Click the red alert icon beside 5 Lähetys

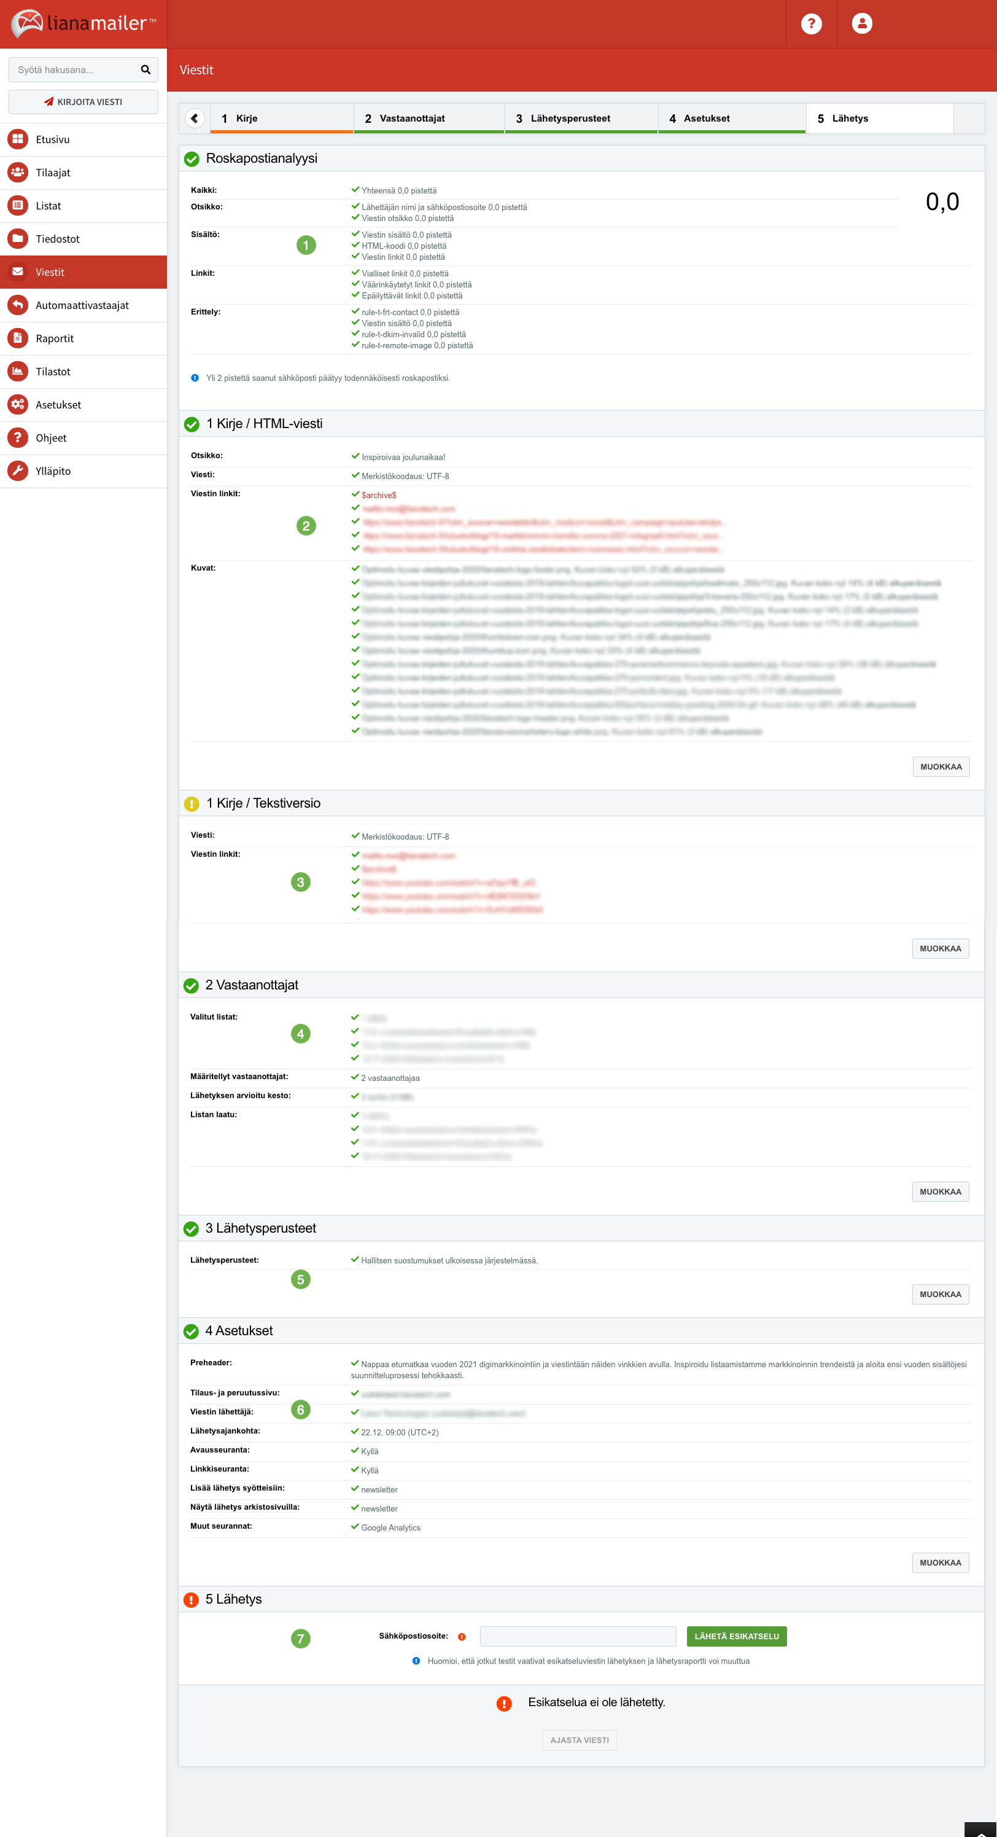pyautogui.click(x=191, y=1599)
